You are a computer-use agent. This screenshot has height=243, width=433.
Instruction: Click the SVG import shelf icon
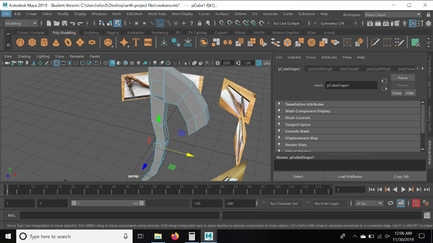point(148,42)
